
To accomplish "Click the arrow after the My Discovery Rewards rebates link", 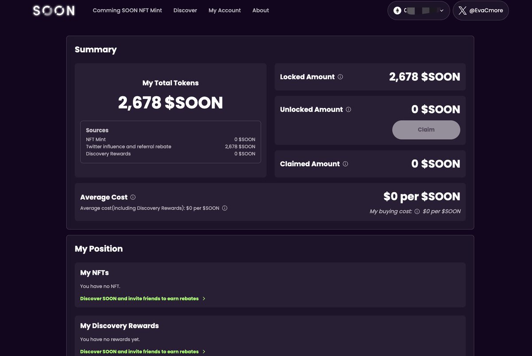I will coord(204,352).
